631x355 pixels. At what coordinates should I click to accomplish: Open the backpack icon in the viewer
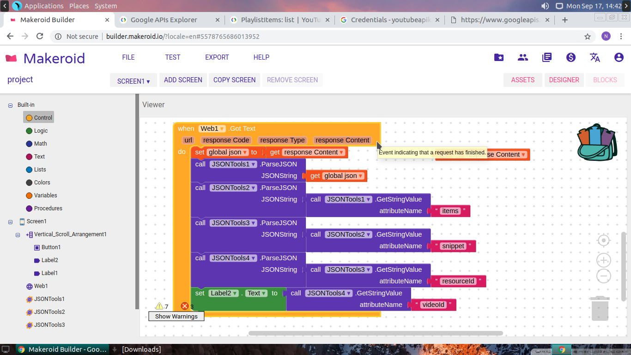[x=597, y=141]
